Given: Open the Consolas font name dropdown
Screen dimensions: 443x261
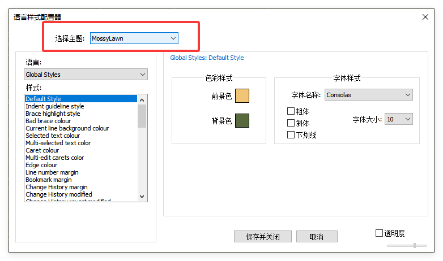Looking at the screenshot, I should click(368, 95).
